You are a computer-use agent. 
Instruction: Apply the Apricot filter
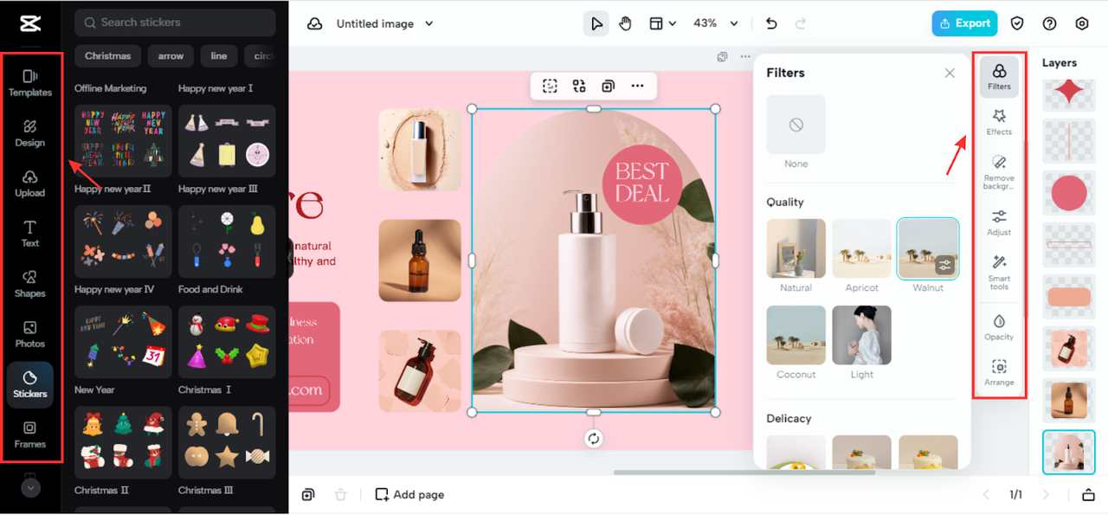point(861,248)
